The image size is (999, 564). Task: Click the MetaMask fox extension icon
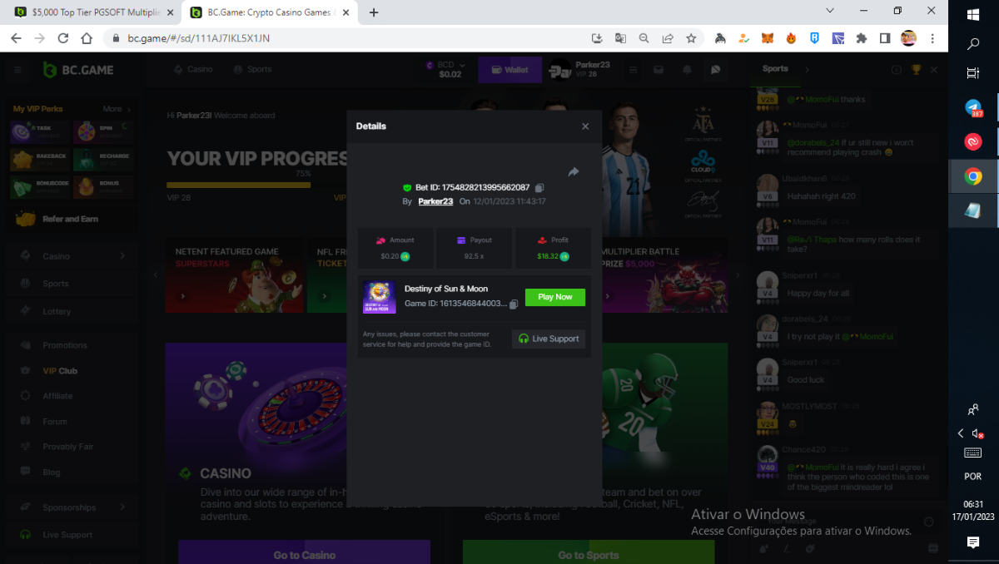768,38
